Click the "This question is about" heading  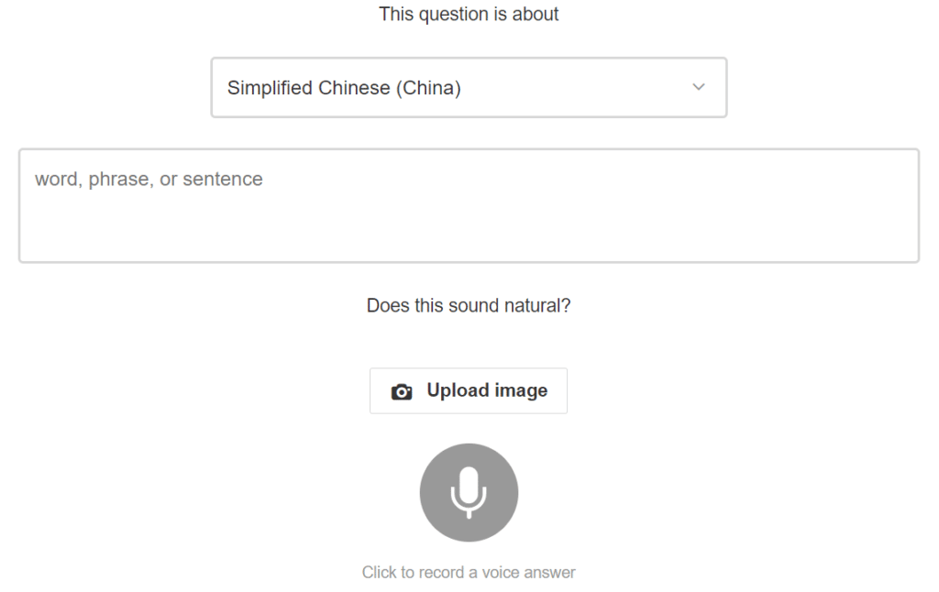pyautogui.click(x=469, y=15)
